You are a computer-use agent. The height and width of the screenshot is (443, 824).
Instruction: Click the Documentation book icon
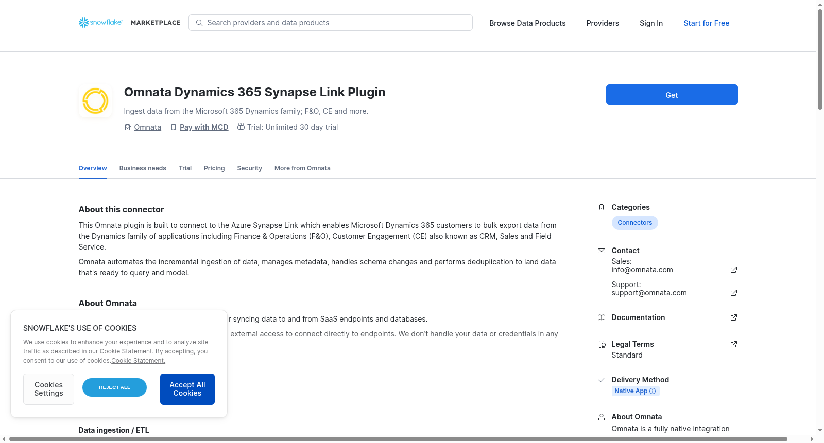(602, 317)
